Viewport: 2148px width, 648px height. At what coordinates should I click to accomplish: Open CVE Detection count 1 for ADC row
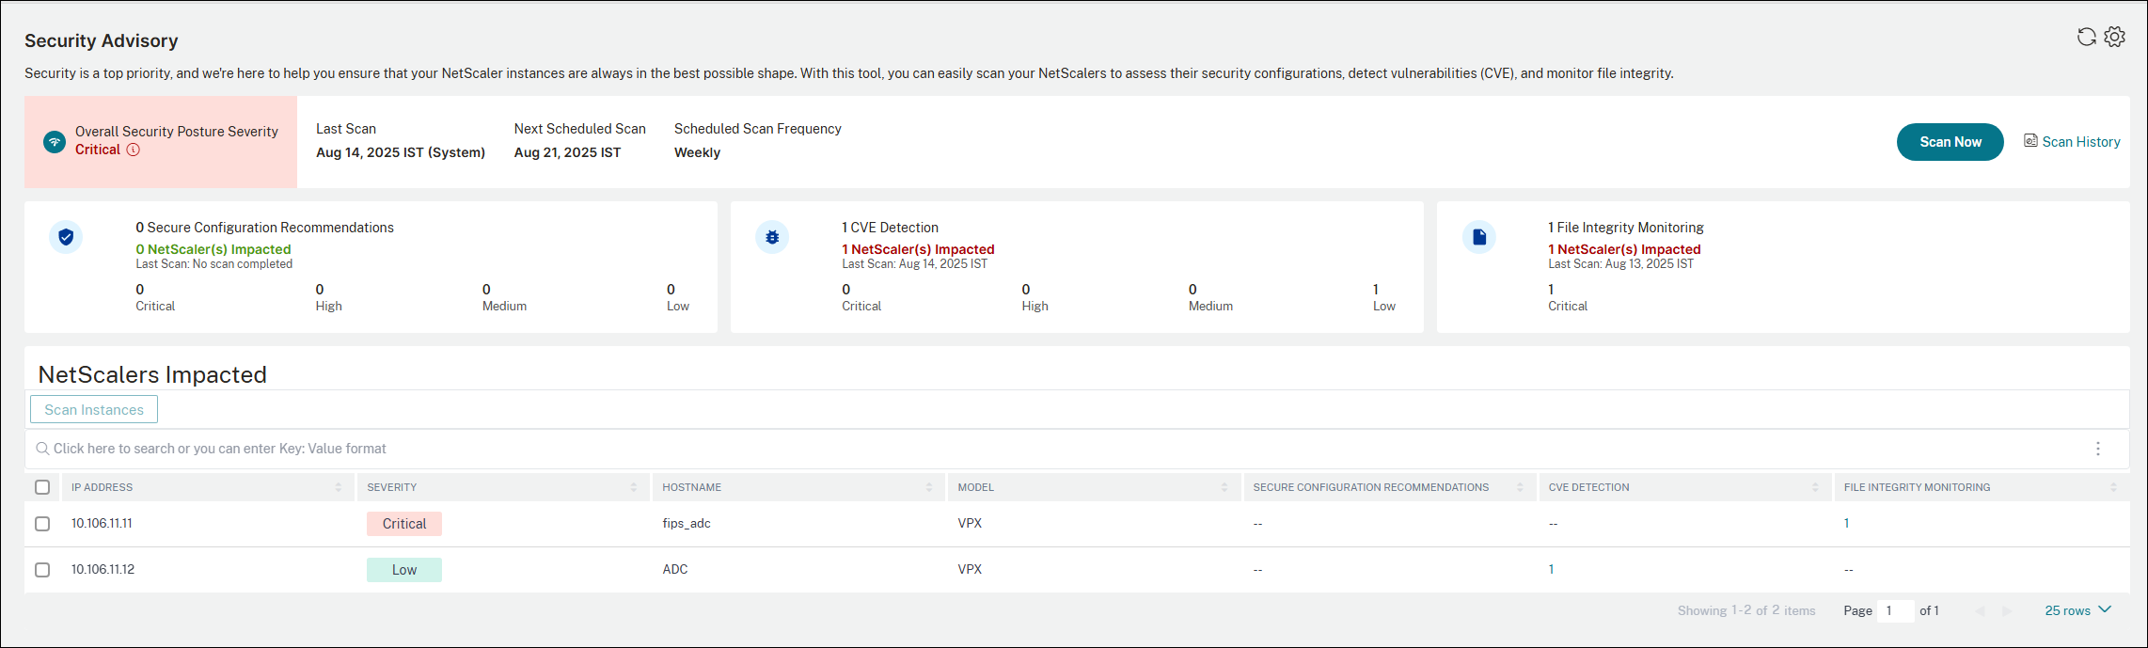(1551, 569)
